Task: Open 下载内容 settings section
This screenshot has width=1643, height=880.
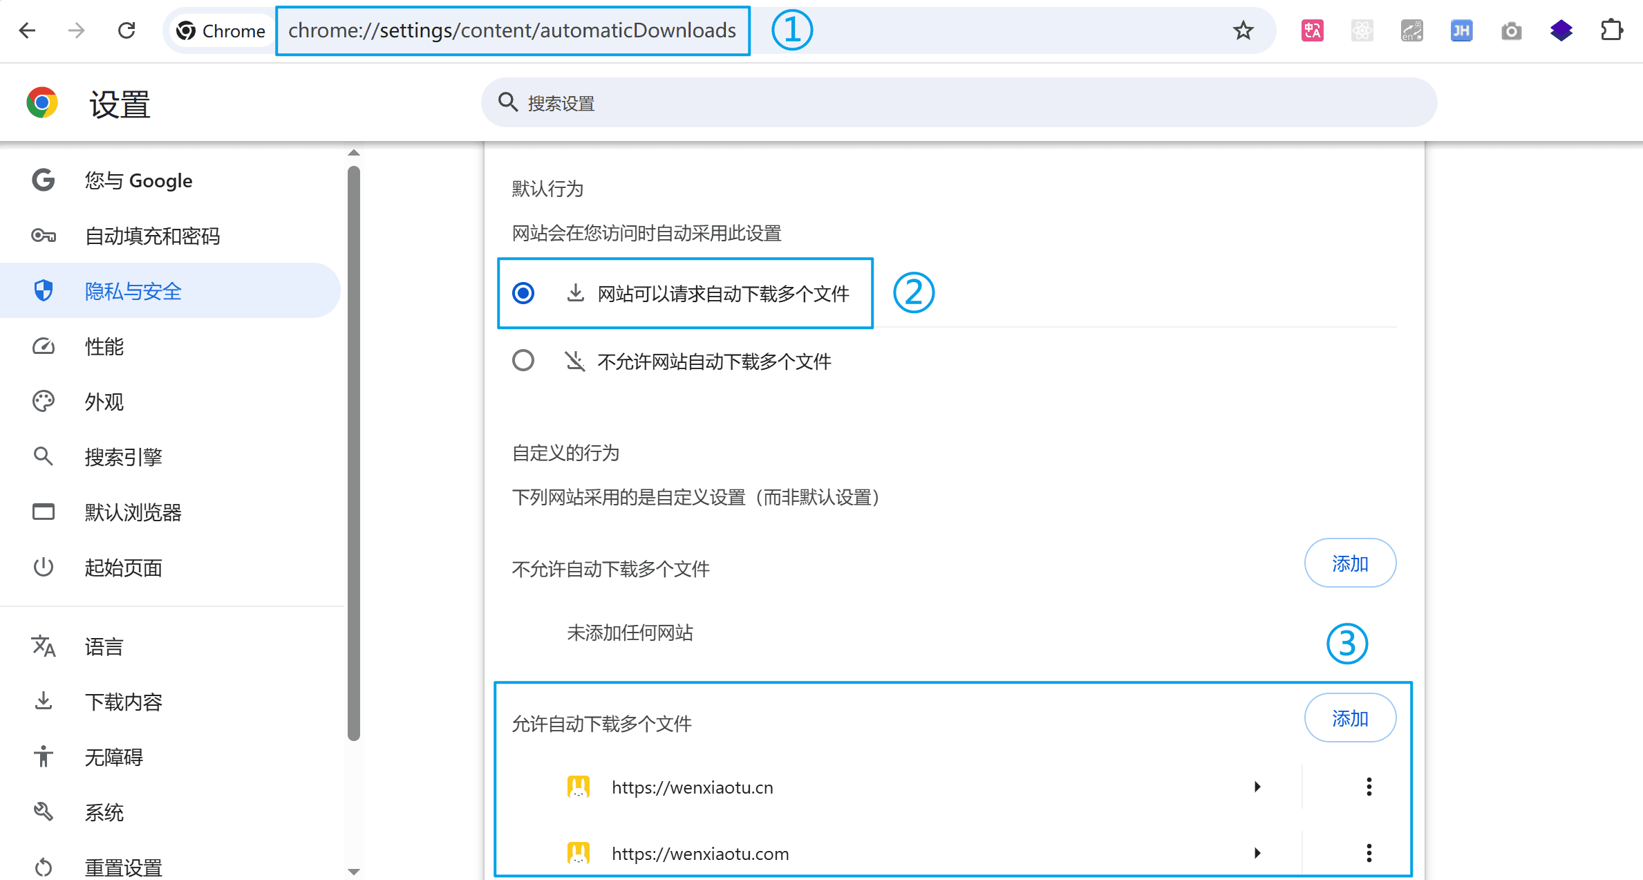Action: coord(124,702)
